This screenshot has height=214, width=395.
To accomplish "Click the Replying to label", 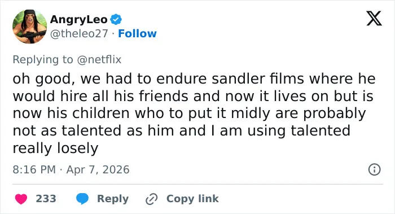I will click(43, 60).
